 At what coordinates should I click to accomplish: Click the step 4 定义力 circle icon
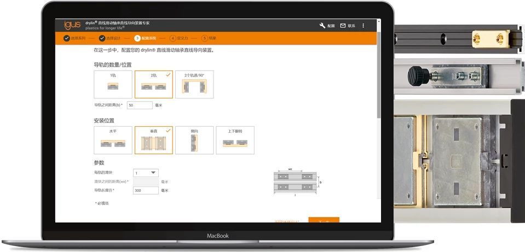[172, 38]
